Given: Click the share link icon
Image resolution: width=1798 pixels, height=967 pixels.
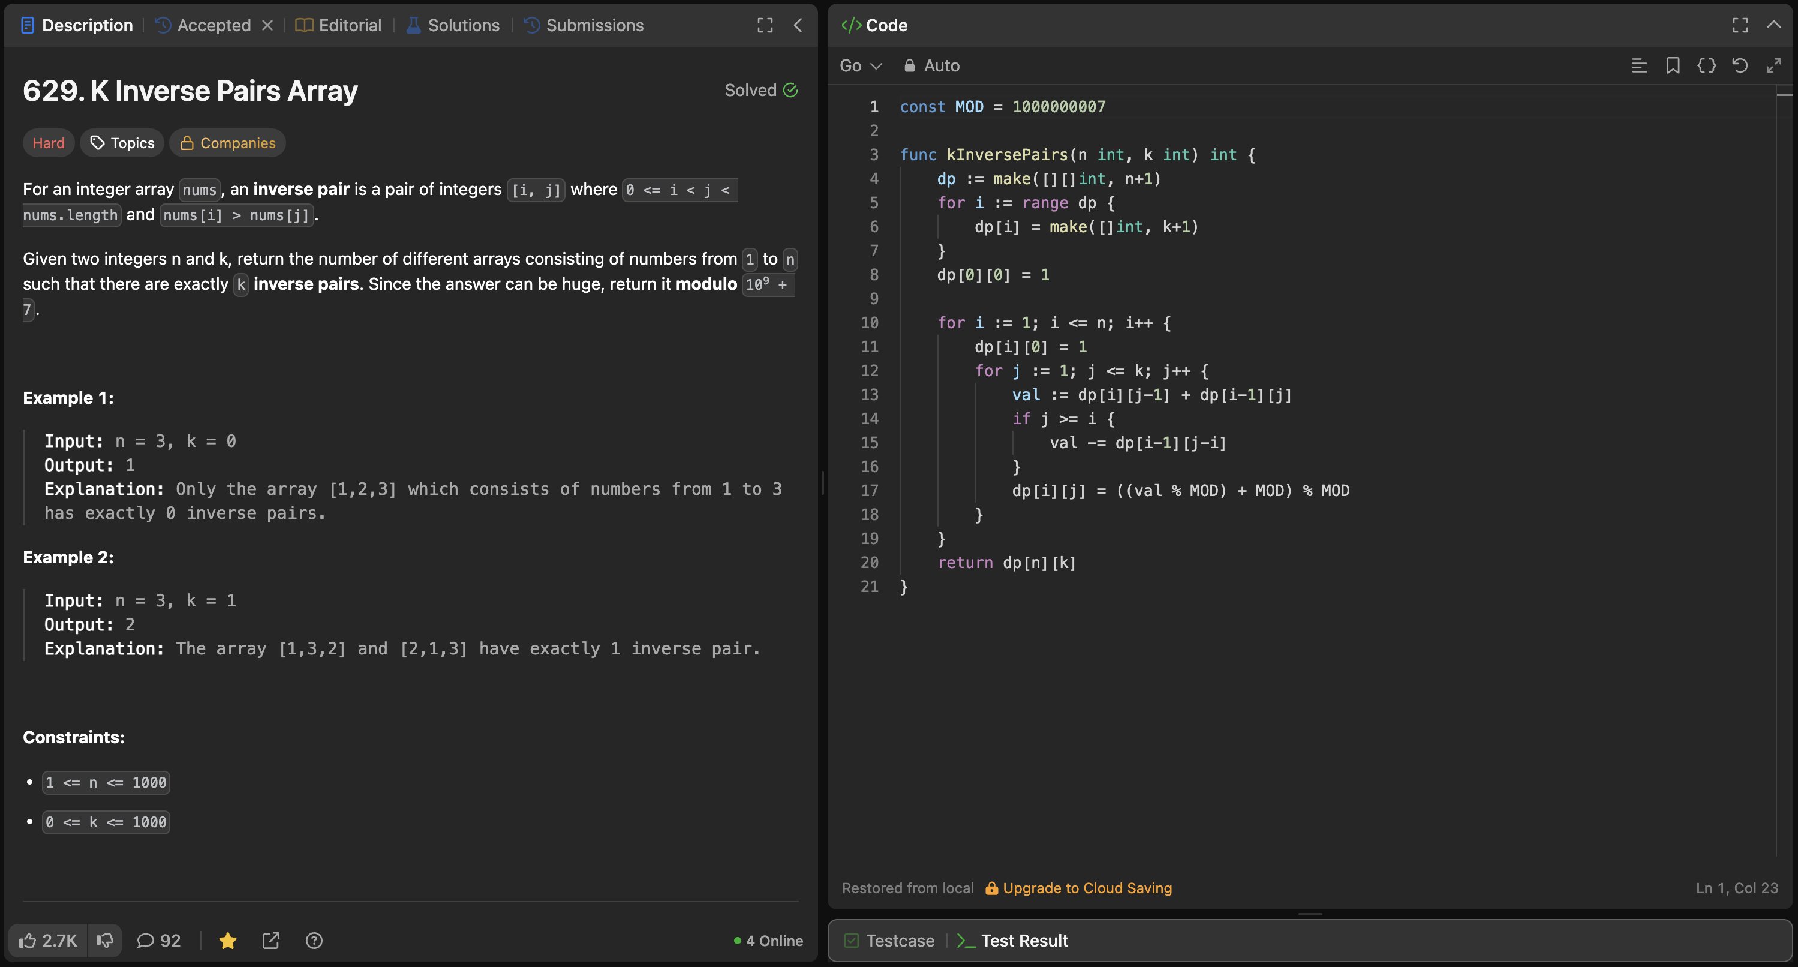Looking at the screenshot, I should click(271, 941).
